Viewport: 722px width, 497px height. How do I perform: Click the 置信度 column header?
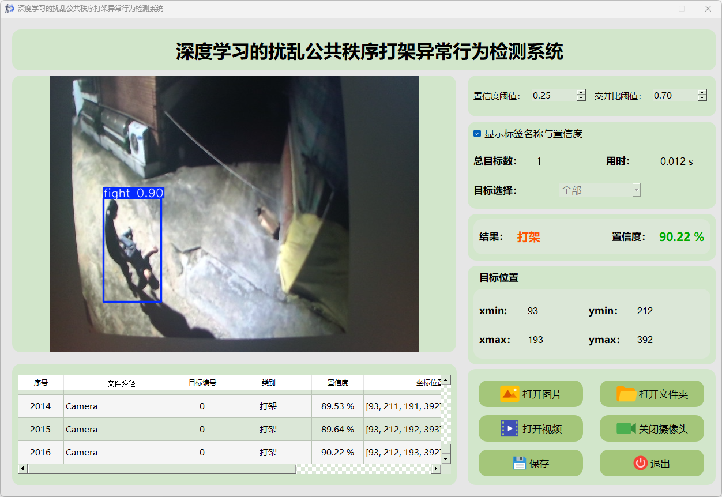point(337,383)
